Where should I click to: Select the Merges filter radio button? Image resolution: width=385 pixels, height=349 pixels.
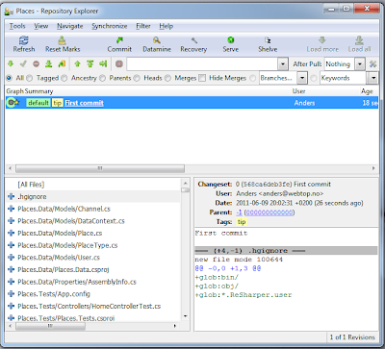point(167,78)
